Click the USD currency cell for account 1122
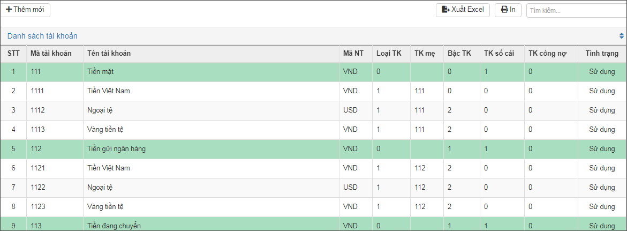This screenshot has height=231, width=627. click(350, 188)
